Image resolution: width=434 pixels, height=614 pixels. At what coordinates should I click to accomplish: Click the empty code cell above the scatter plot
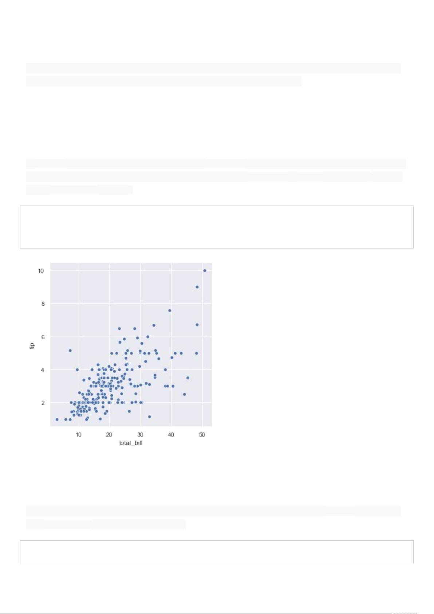click(x=217, y=227)
